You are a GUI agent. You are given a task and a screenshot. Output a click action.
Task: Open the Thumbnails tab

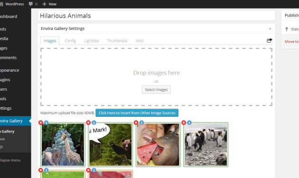(117, 41)
